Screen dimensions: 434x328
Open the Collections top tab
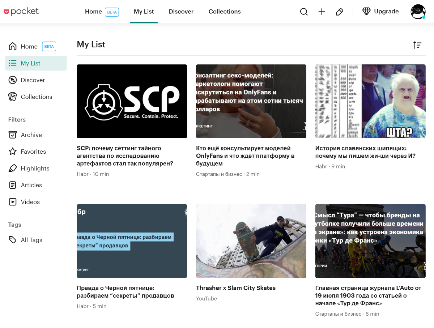click(225, 12)
